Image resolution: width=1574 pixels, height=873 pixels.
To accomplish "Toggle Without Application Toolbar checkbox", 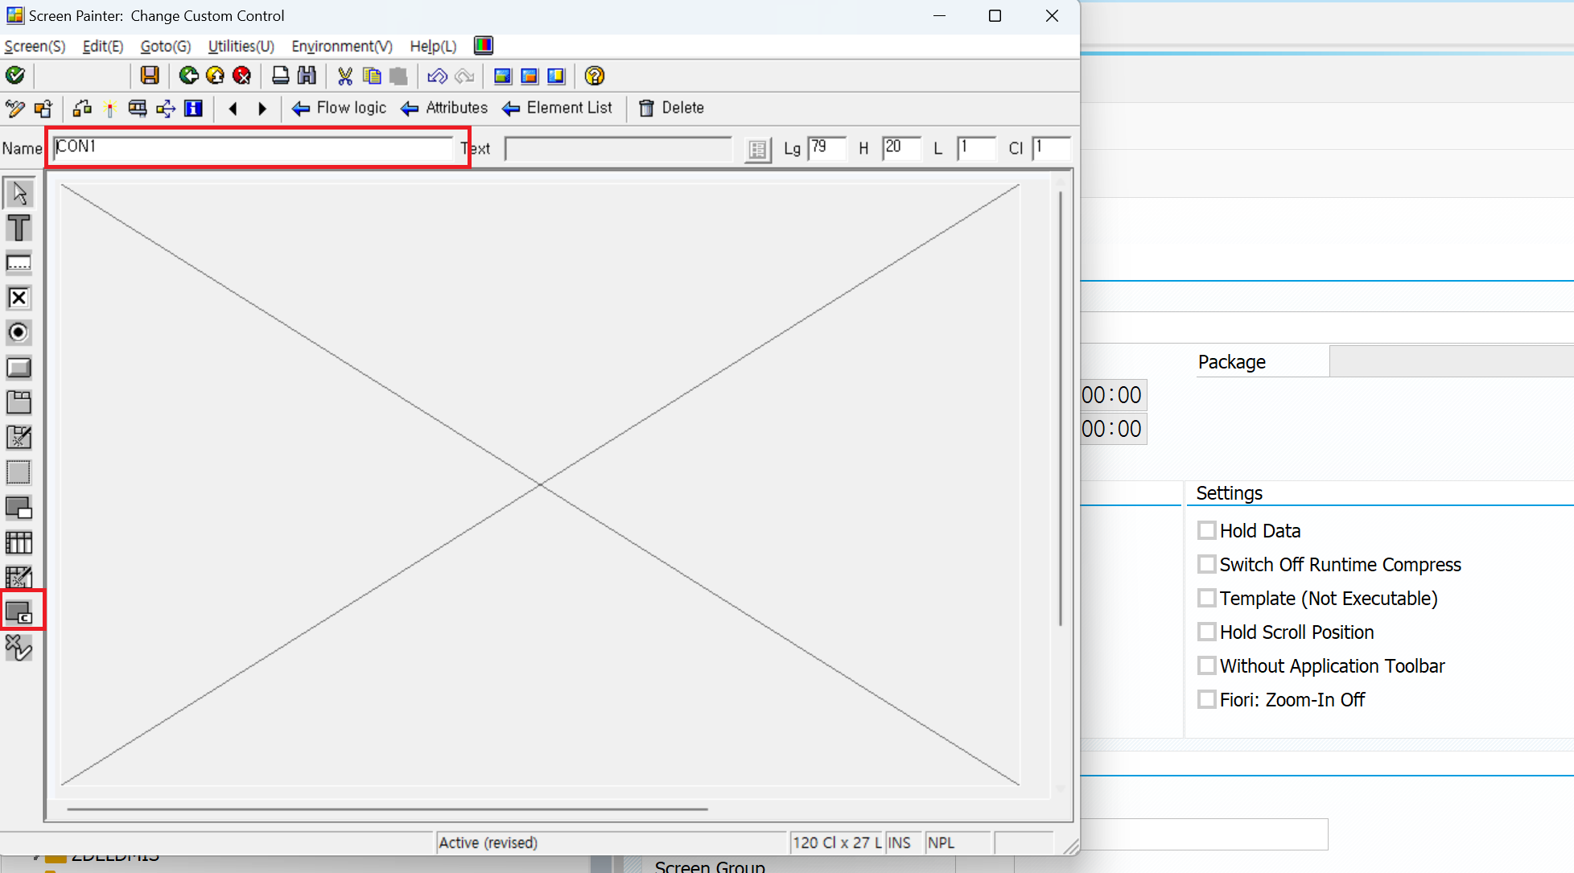I will pyautogui.click(x=1206, y=665).
